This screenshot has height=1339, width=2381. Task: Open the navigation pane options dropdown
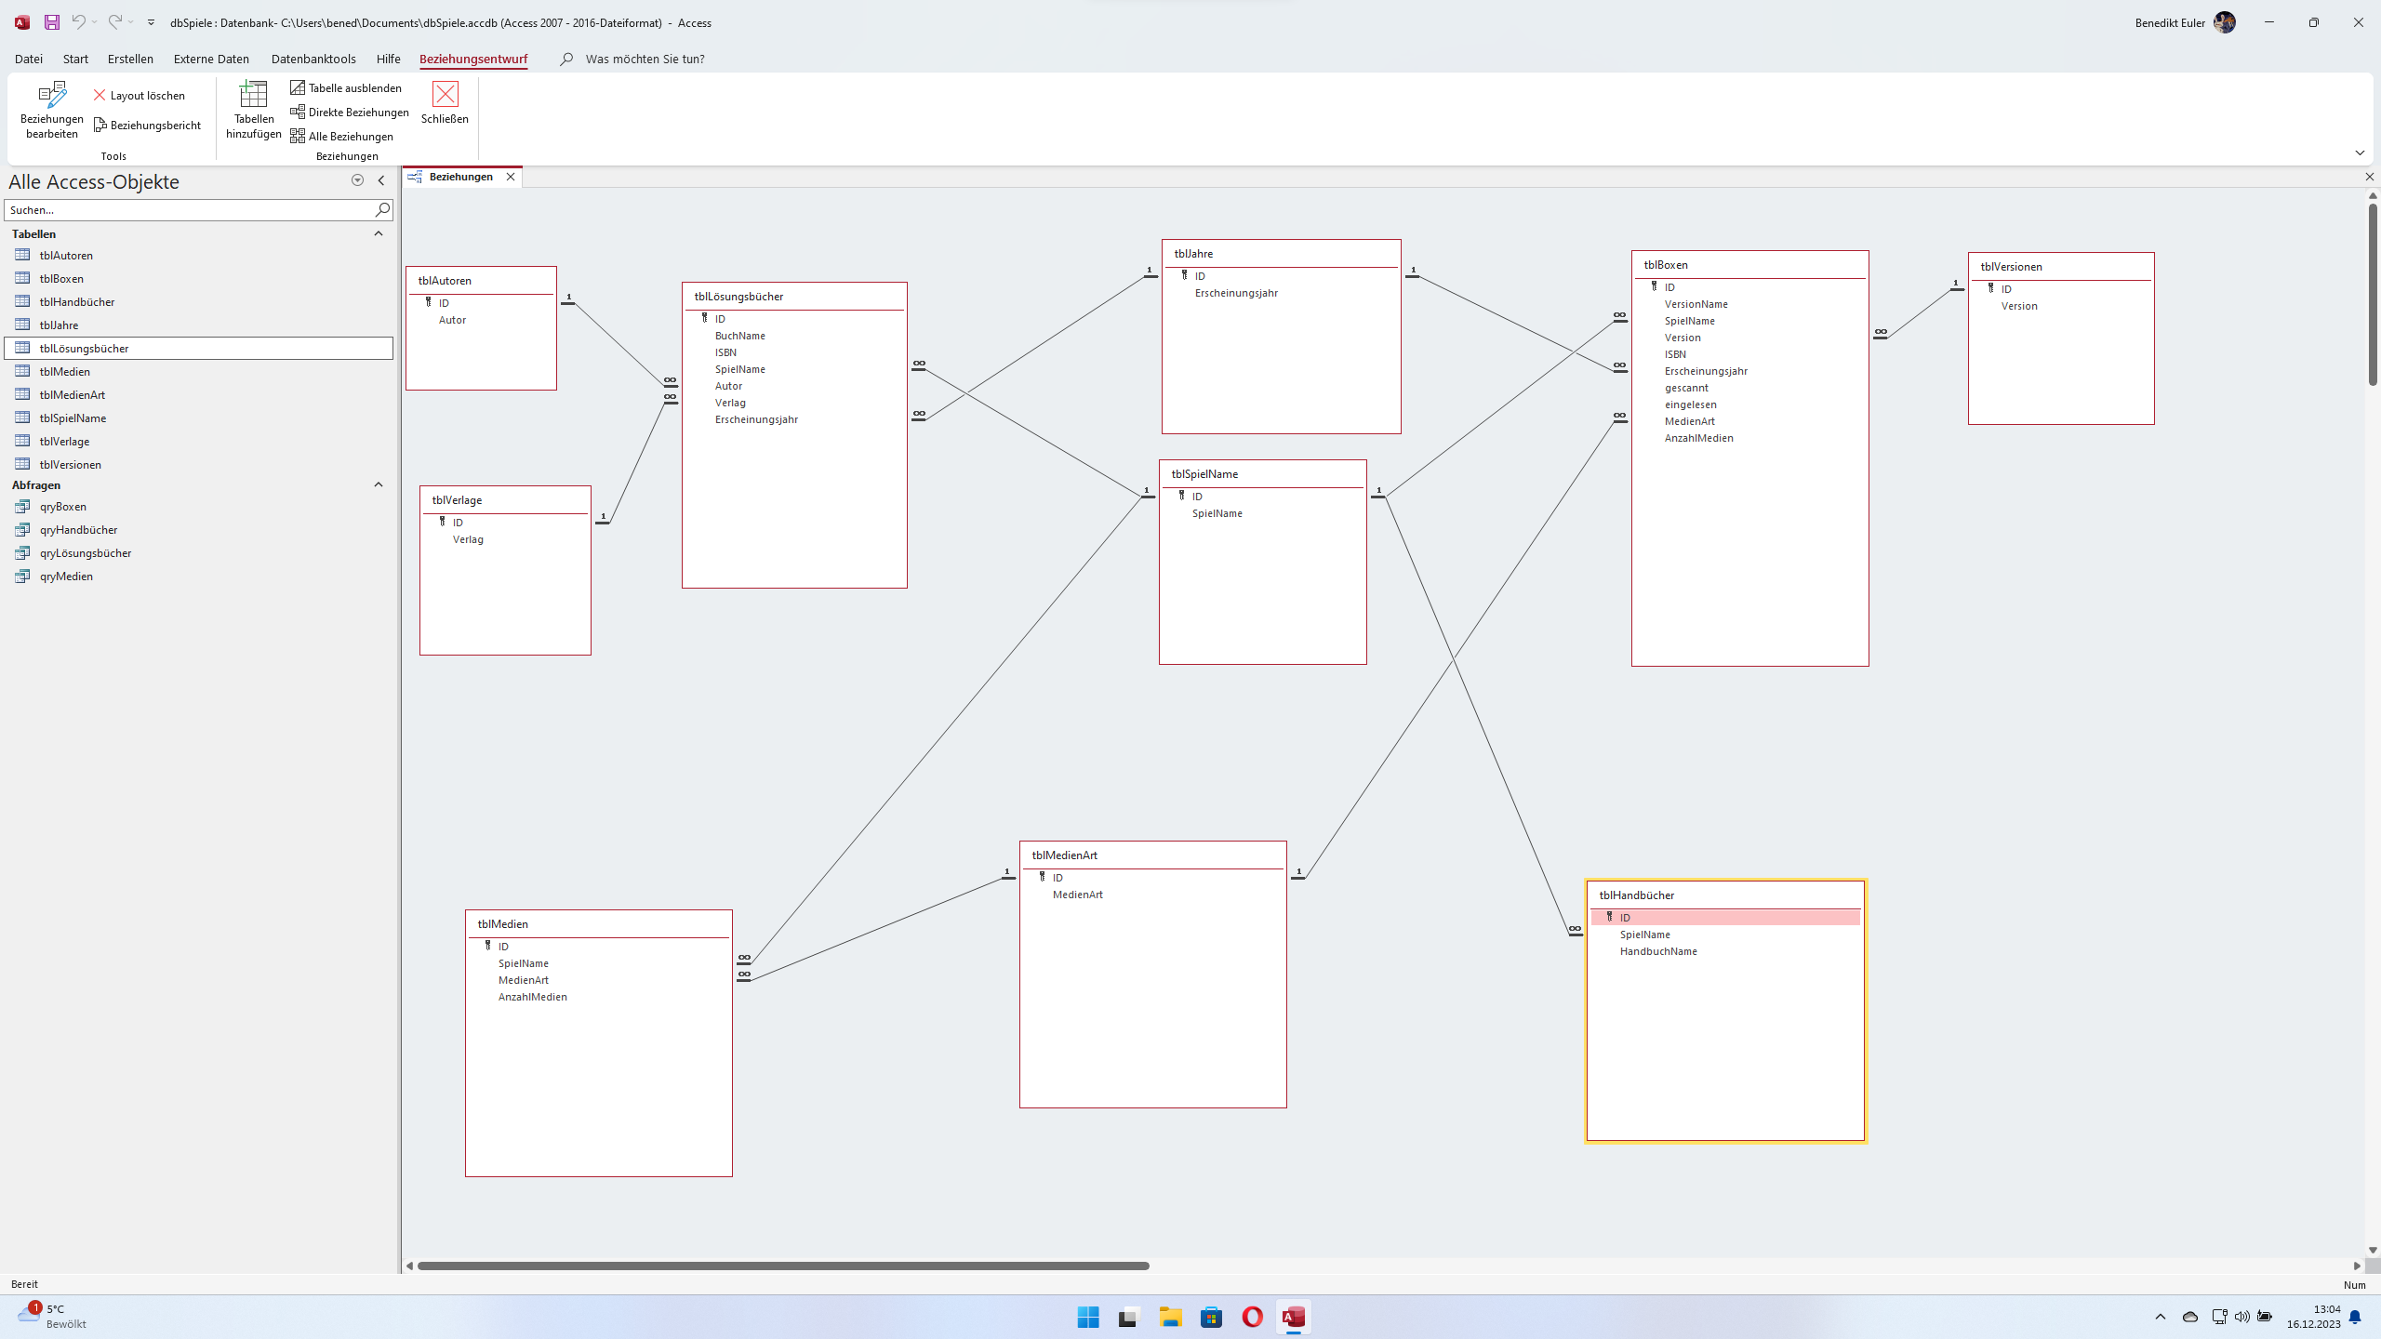357,181
